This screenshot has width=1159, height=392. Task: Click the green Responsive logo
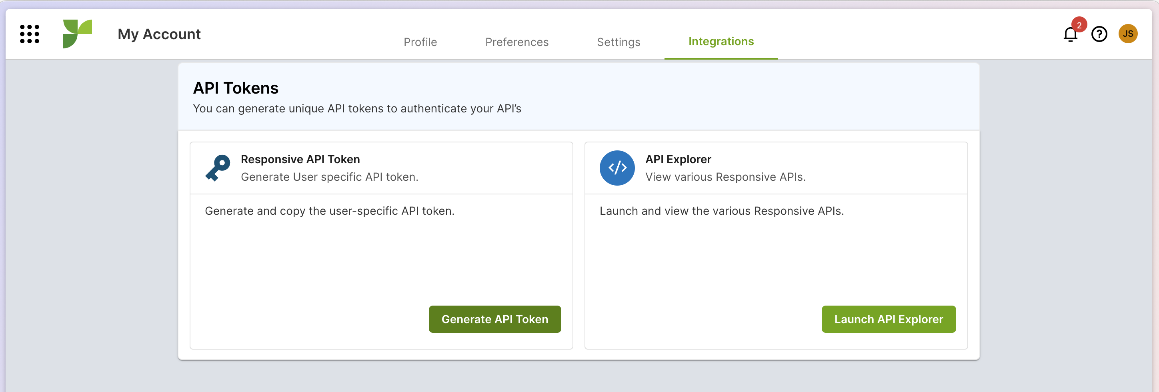(77, 34)
